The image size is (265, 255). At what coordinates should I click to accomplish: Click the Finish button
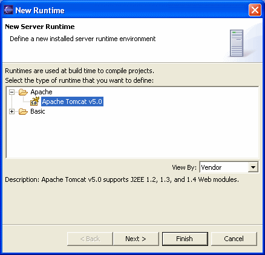coord(185,239)
